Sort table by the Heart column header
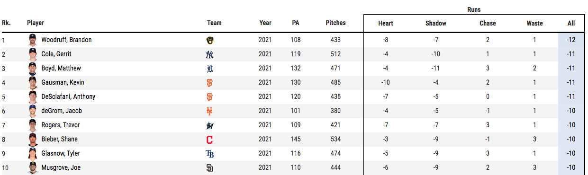Image resolution: width=588 pixels, height=175 pixels. tap(386, 23)
